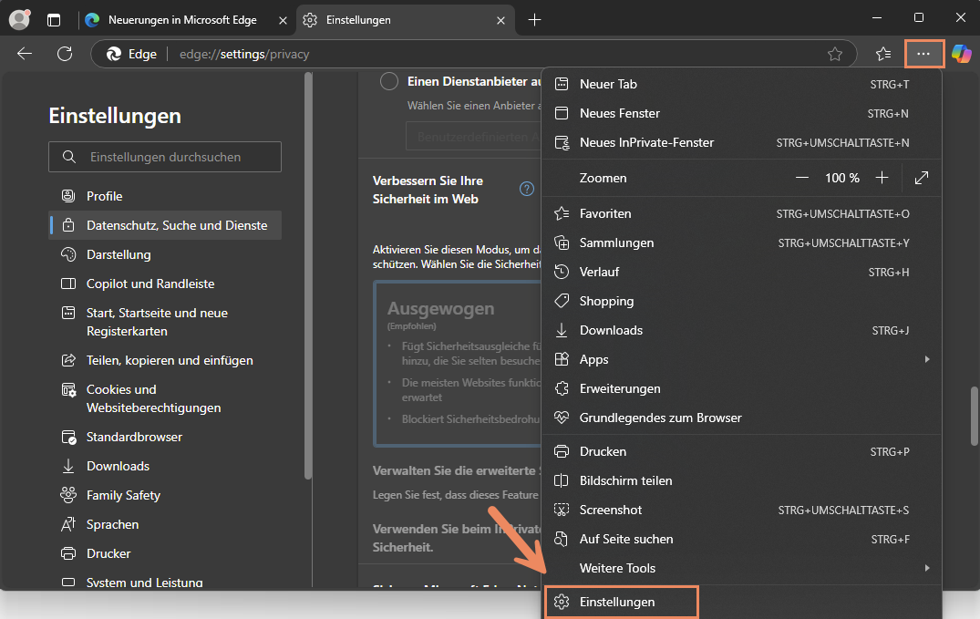Take a Screenshot via the menu
The height and width of the screenshot is (619, 980).
(x=741, y=511)
